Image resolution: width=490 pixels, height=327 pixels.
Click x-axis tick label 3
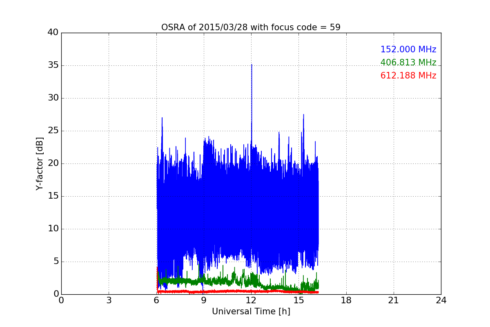(109, 300)
